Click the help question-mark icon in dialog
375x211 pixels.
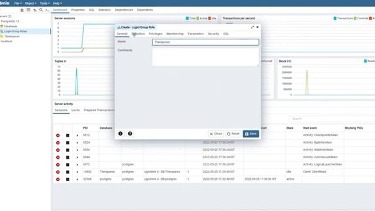[130, 134]
